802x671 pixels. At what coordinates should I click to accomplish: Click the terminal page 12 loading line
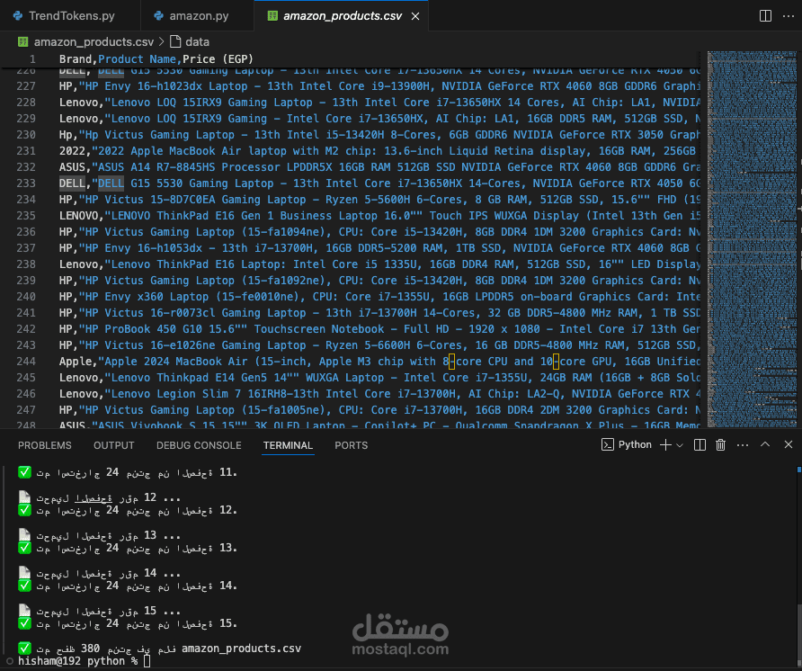99,497
